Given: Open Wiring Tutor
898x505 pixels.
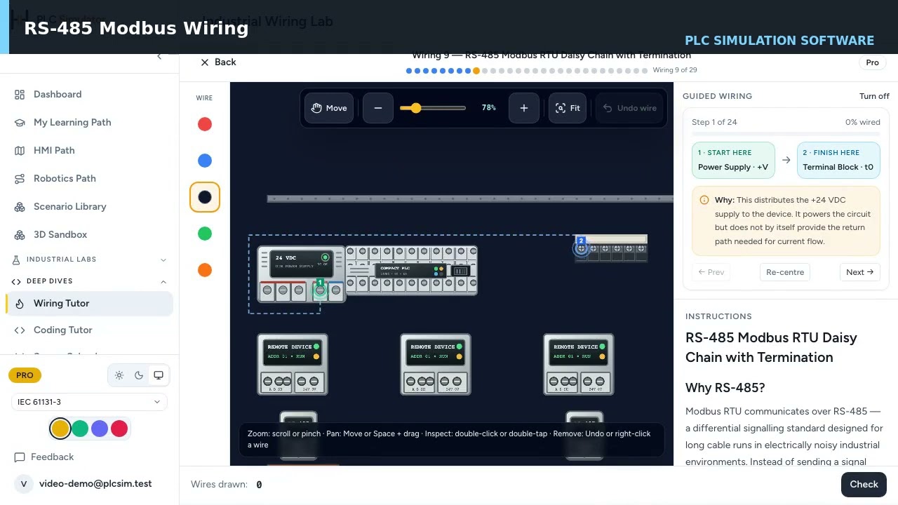Looking at the screenshot, I should coord(89,303).
